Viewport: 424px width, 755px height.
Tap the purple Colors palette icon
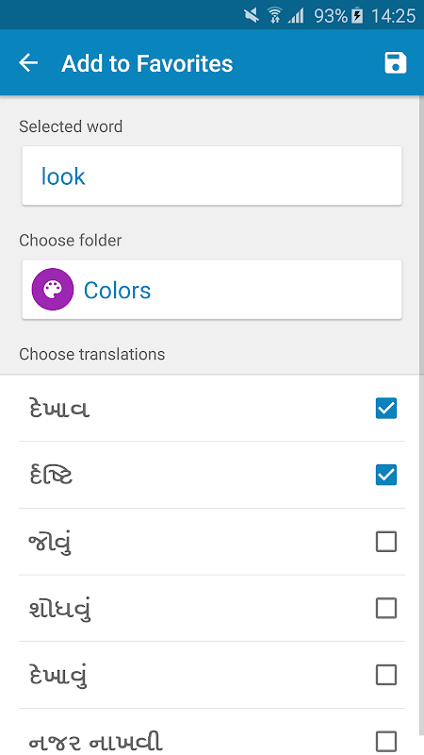[x=53, y=290]
